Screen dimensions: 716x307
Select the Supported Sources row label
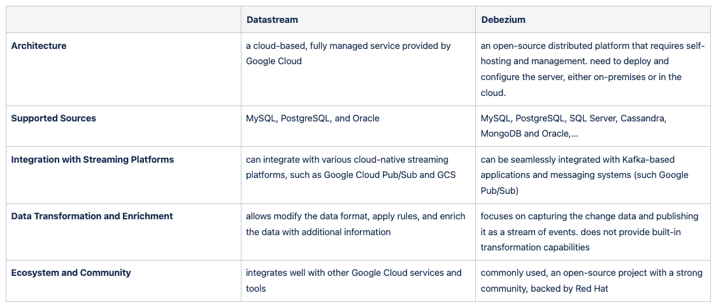coord(54,118)
